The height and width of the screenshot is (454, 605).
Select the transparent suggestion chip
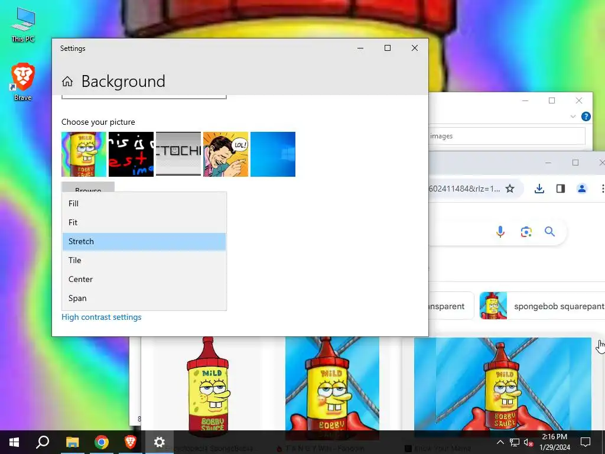click(451, 306)
